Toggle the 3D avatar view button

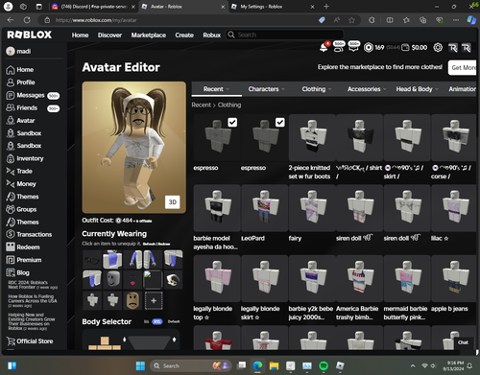(x=173, y=202)
